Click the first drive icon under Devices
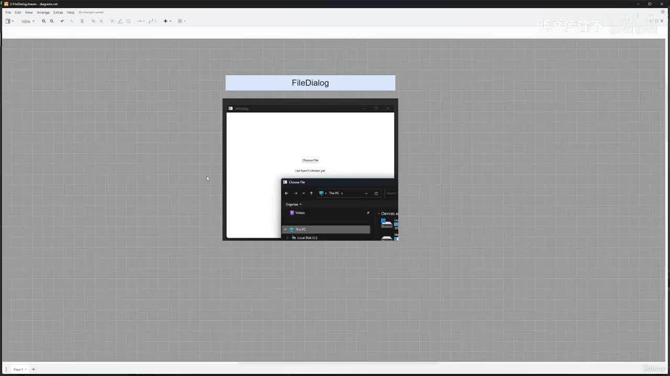The width and height of the screenshot is (670, 376). [387, 224]
